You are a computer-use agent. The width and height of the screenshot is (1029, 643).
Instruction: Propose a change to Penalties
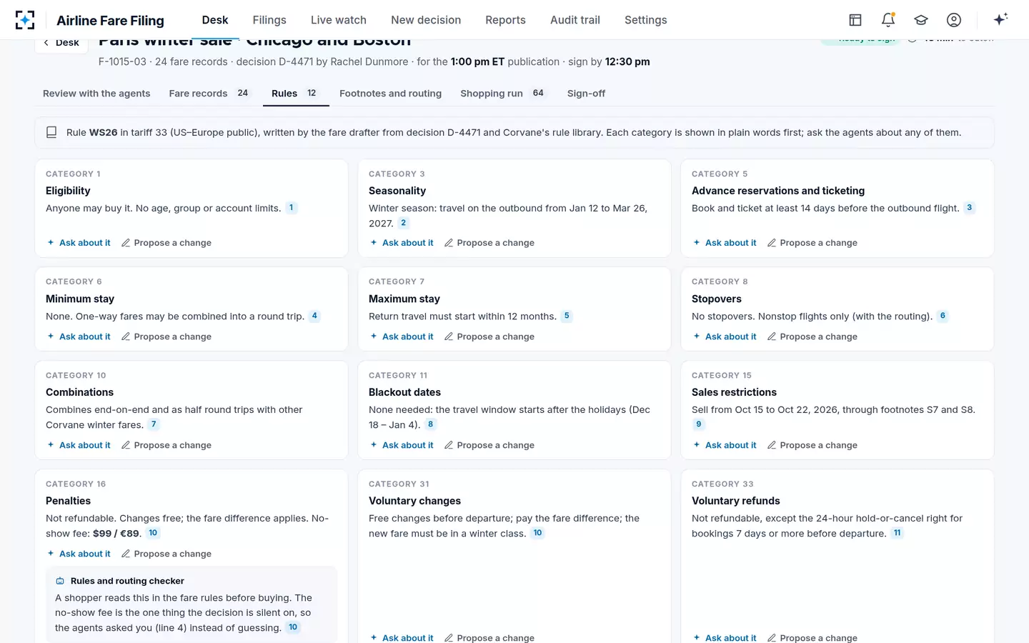(166, 554)
